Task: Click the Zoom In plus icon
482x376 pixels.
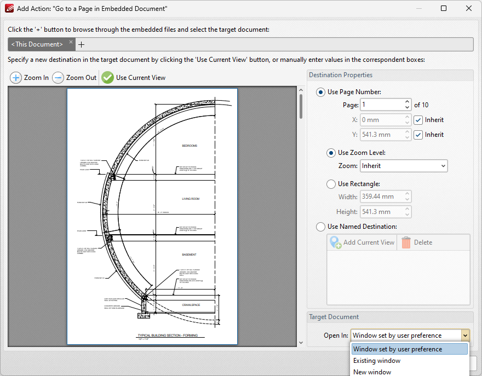Action: [16, 78]
